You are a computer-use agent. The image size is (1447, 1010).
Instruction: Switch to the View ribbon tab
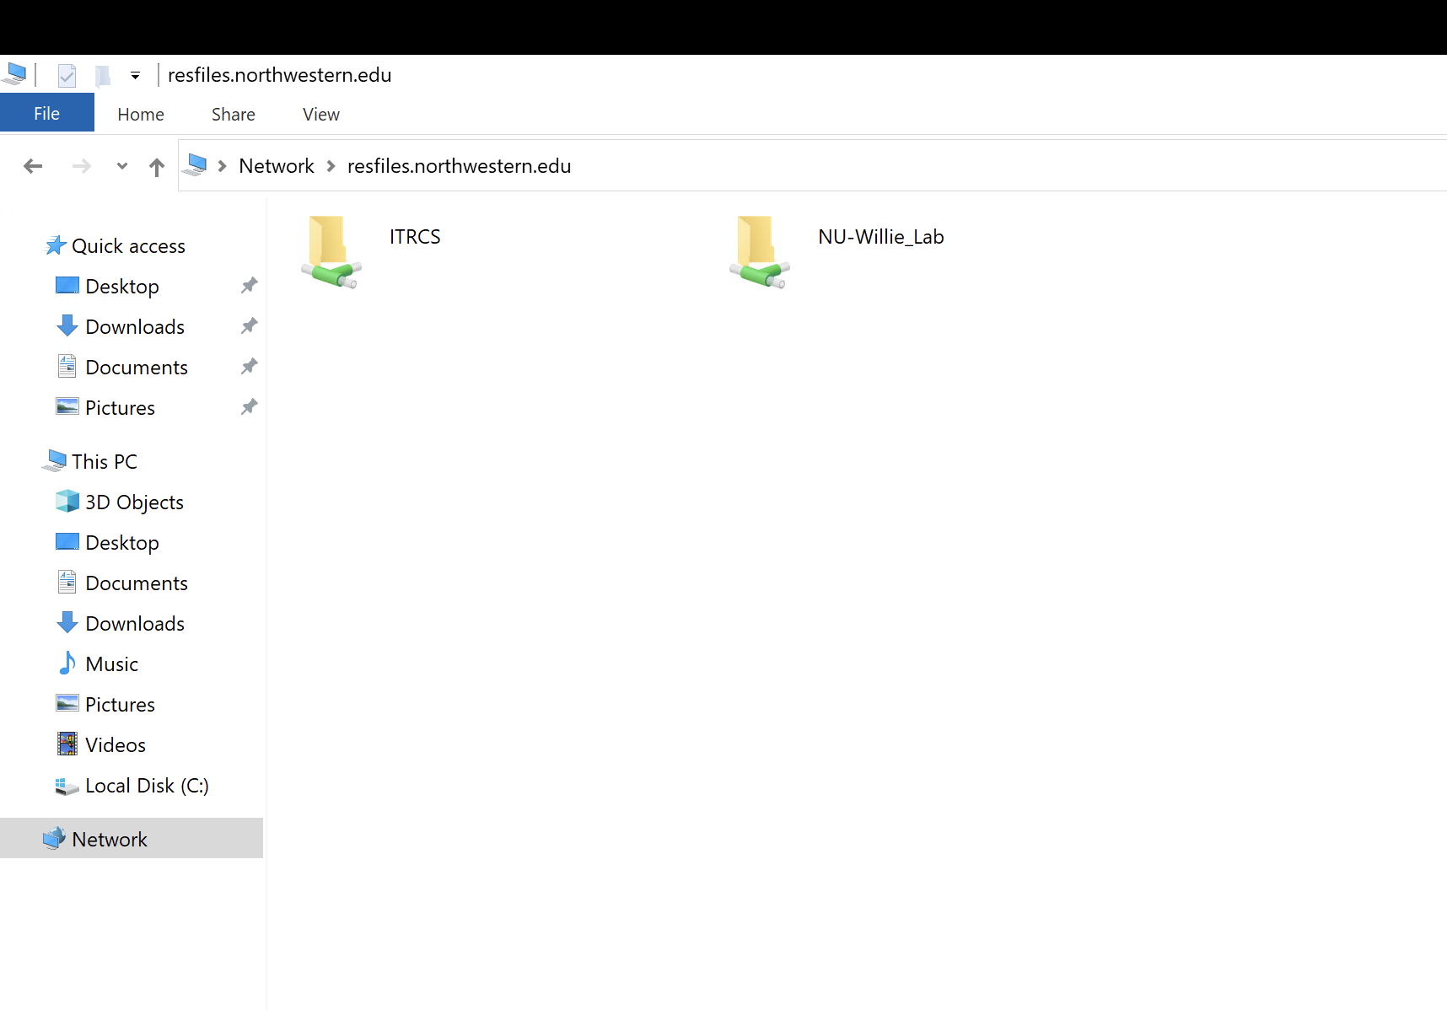point(320,114)
